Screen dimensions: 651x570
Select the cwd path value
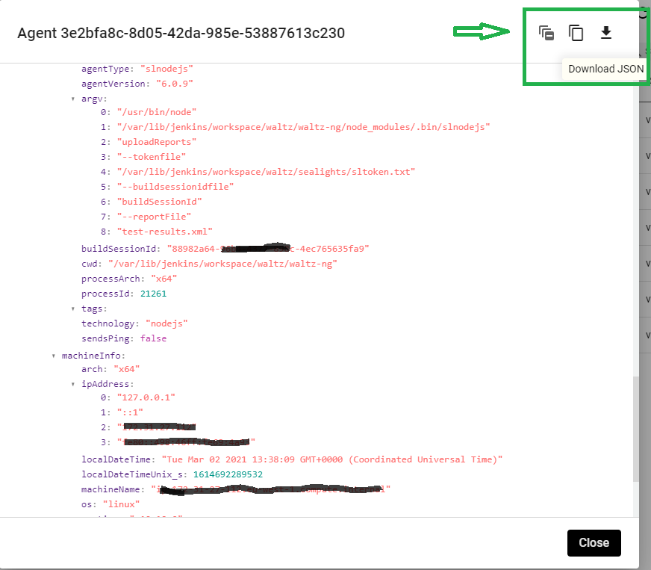(x=222, y=263)
